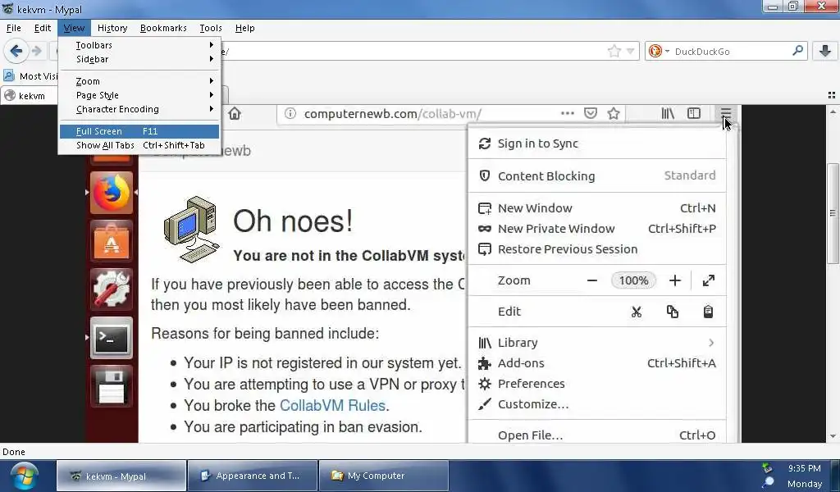This screenshot has width=840, height=492.
Task: Click the floppy disk dock icon
Action: pyautogui.click(x=112, y=386)
